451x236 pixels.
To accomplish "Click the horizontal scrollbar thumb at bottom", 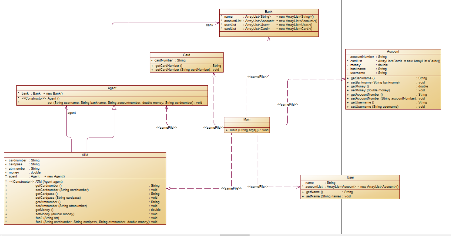I will 235,235.
